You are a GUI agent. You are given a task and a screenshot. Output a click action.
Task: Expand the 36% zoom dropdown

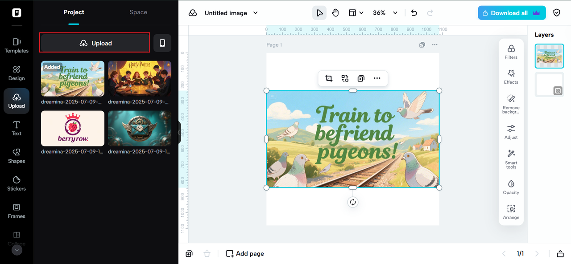(x=395, y=13)
